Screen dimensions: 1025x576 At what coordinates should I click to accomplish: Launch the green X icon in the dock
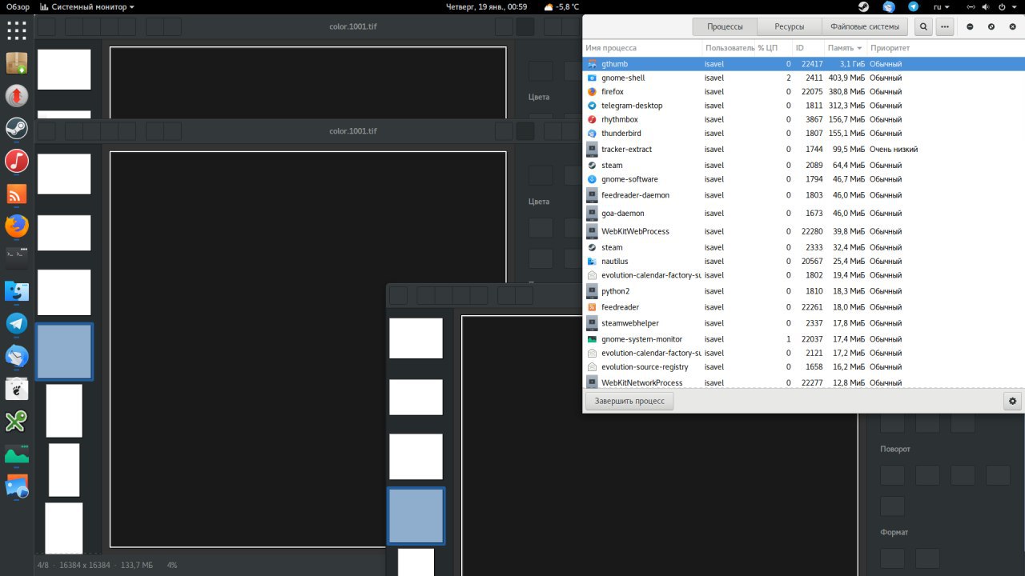coord(17,421)
